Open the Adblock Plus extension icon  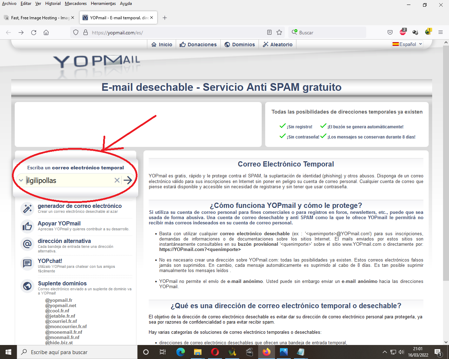[403, 32]
